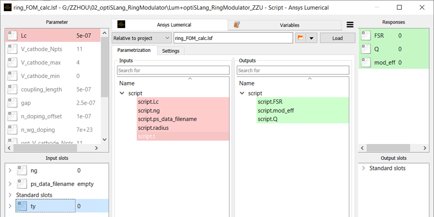Click the Lumerical icon in title bar

point(8,7)
